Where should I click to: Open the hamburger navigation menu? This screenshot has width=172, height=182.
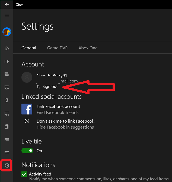[x=7, y=16]
